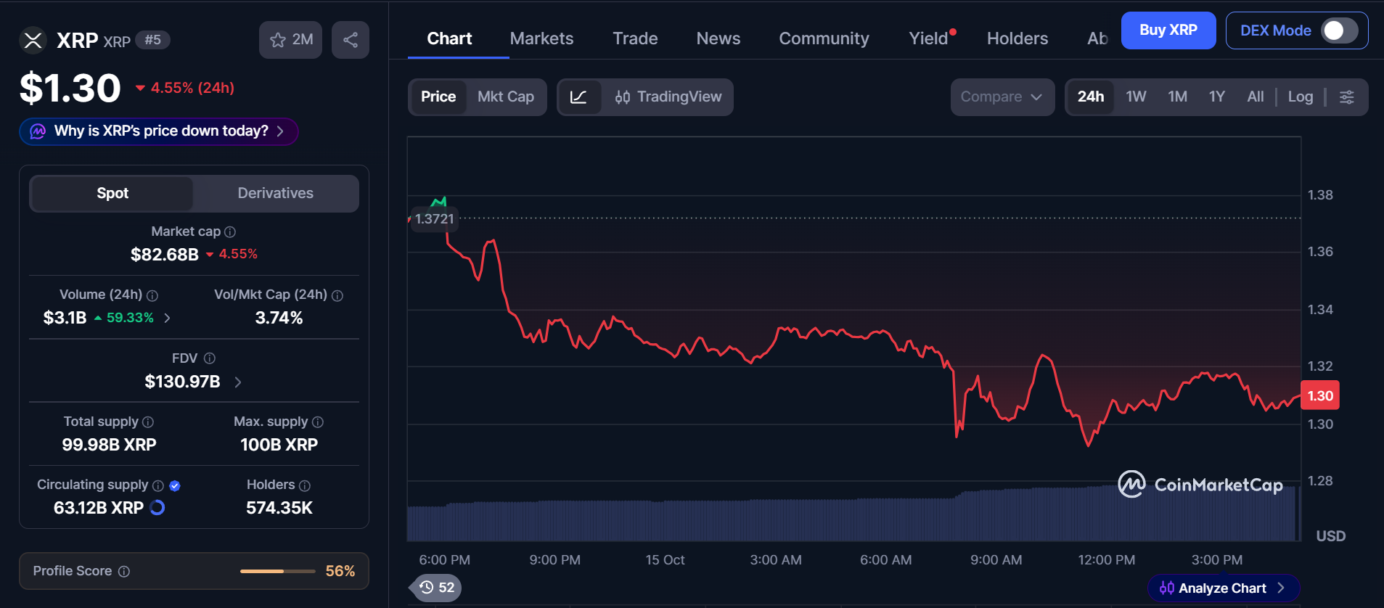Image resolution: width=1384 pixels, height=608 pixels.
Task: Open the News tab
Action: tap(718, 38)
